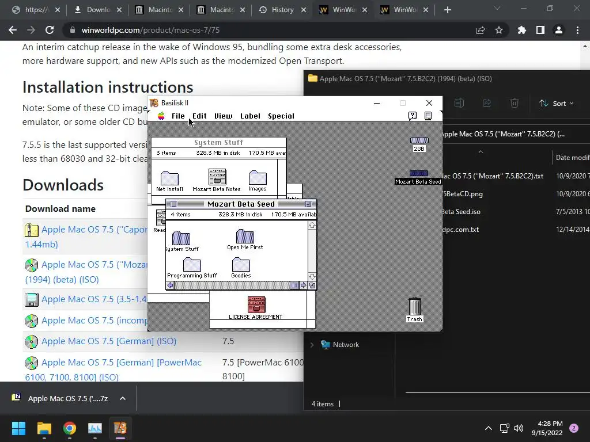Click the left scroll arrow in Mozart Beta Seed
This screenshot has height=442, width=590.
click(170, 285)
